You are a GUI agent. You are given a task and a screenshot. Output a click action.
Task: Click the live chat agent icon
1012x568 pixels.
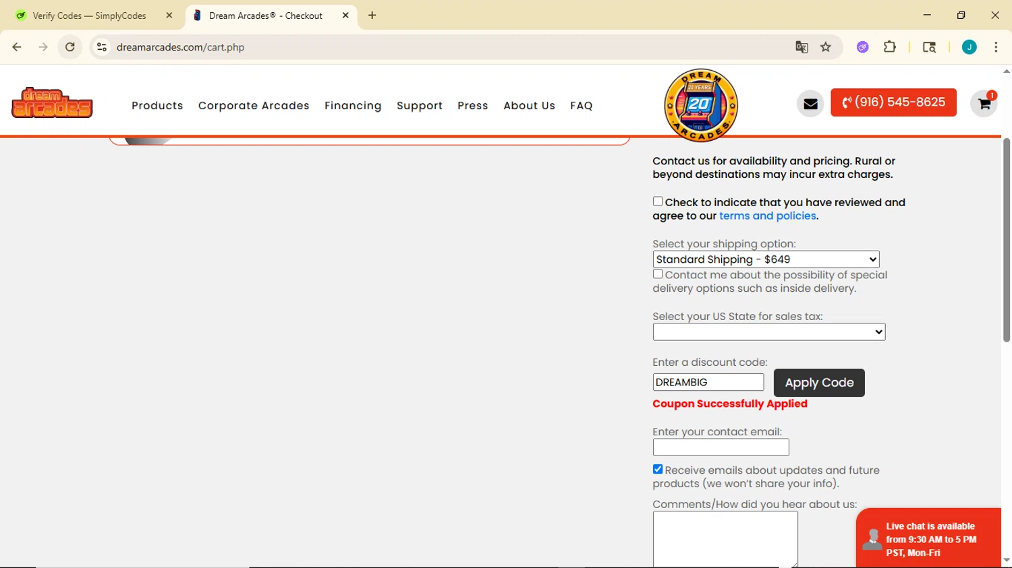pyautogui.click(x=872, y=539)
